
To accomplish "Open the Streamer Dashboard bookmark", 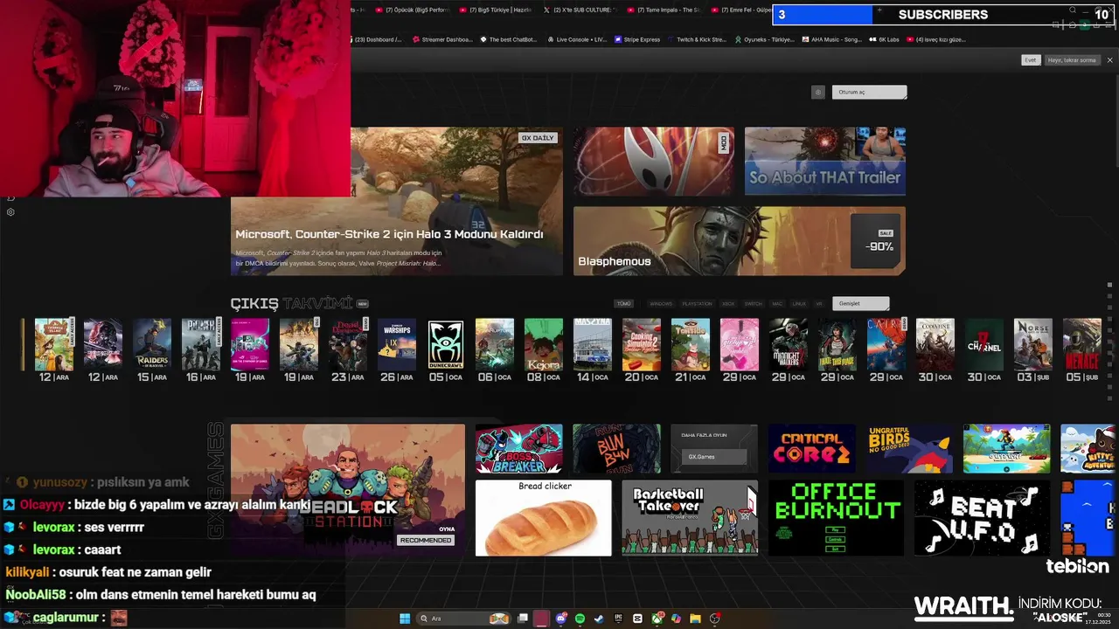I will click(441, 39).
